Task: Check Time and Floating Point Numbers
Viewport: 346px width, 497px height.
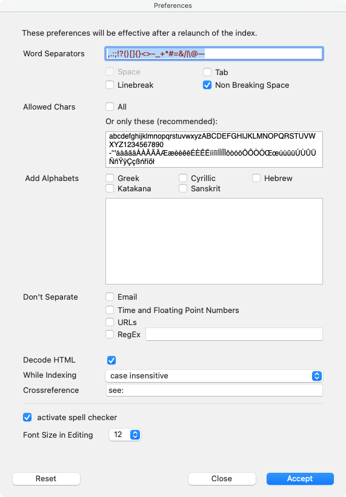Action: click(x=110, y=310)
